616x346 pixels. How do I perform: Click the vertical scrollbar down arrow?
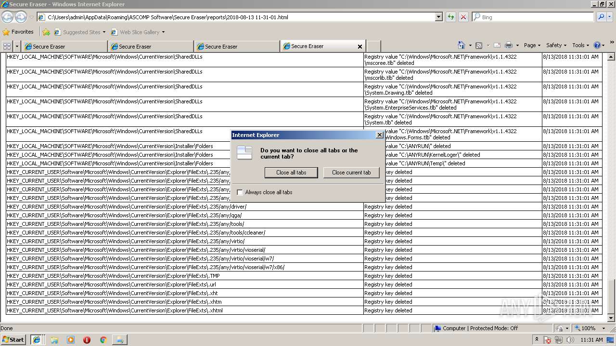coord(612,318)
